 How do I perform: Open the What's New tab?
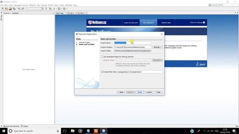166,23
